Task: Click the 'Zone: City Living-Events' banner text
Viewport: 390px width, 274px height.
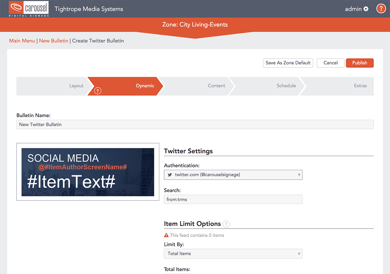Action: pos(195,24)
